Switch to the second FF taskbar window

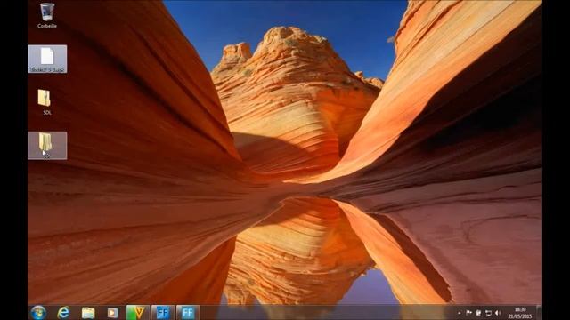click(188, 312)
